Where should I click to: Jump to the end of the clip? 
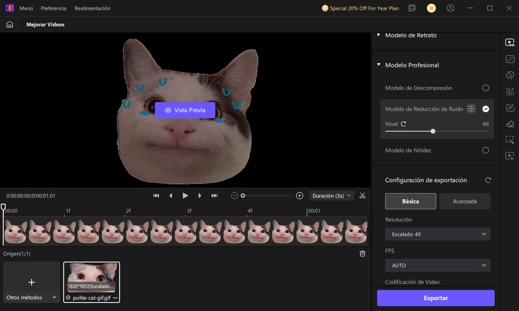215,196
